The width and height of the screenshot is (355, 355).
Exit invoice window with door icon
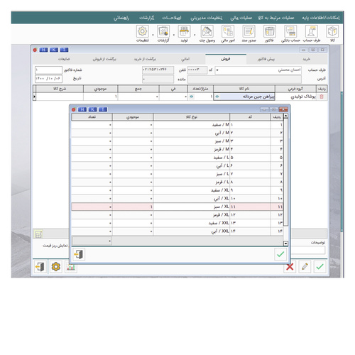tap(40, 267)
